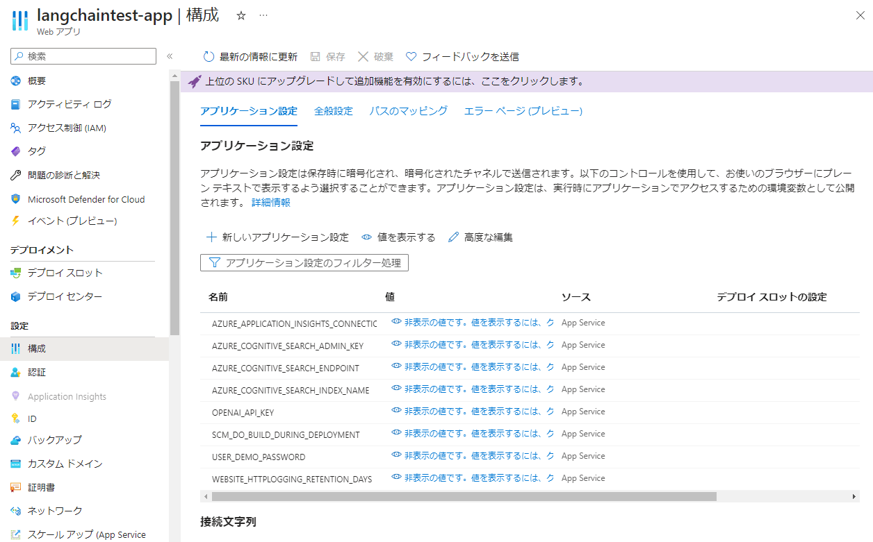
Task: Show hidden value for OPENAI_API_KEY
Action: (x=473, y=411)
